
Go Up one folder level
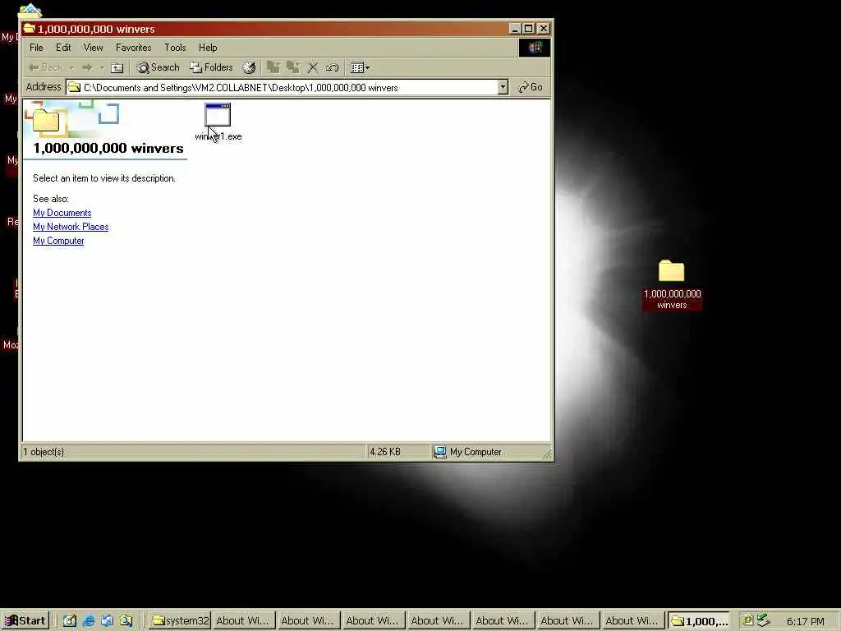tap(117, 67)
